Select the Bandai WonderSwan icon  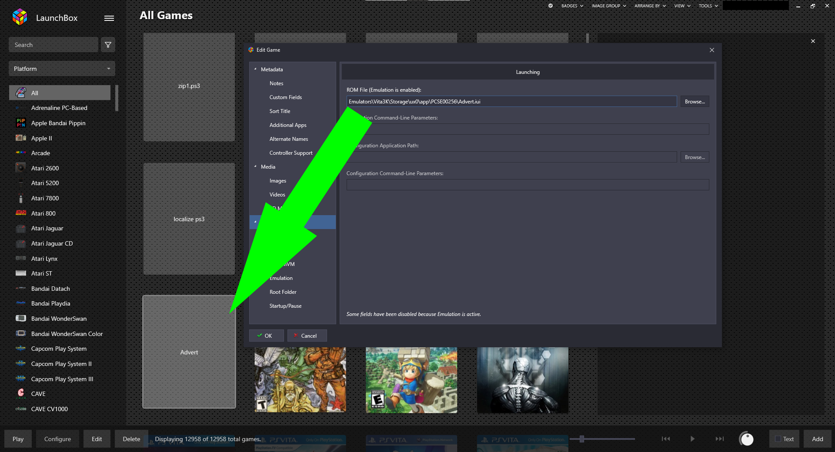click(x=20, y=319)
